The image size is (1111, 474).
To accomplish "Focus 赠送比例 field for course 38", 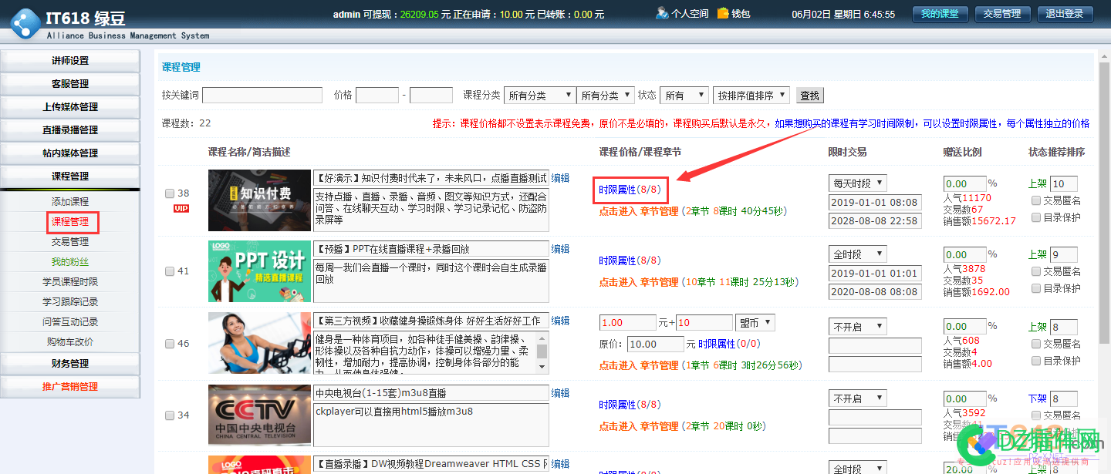I will point(964,183).
